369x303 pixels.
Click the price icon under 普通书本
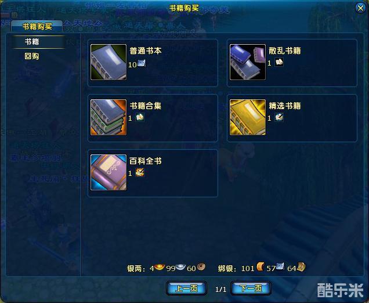pos(142,63)
